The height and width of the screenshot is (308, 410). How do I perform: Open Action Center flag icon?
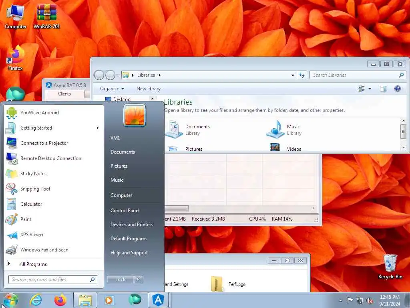(350, 300)
